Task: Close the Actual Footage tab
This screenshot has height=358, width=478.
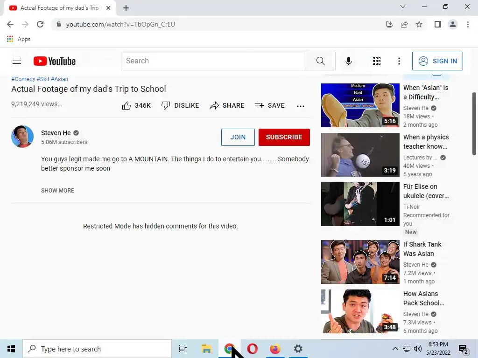Action: point(108,8)
